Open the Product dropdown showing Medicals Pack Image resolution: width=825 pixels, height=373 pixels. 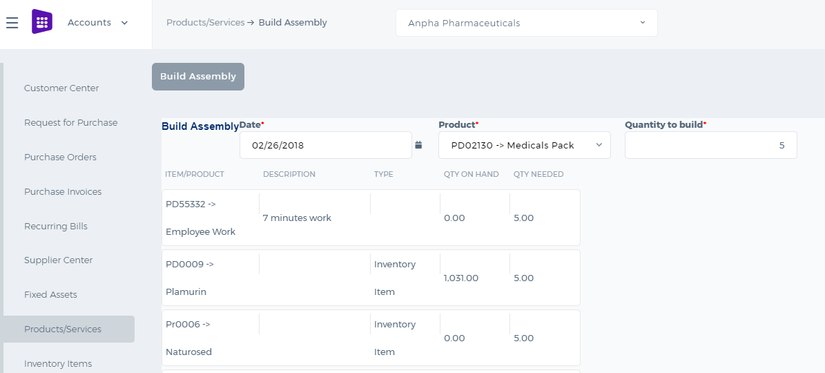click(525, 145)
